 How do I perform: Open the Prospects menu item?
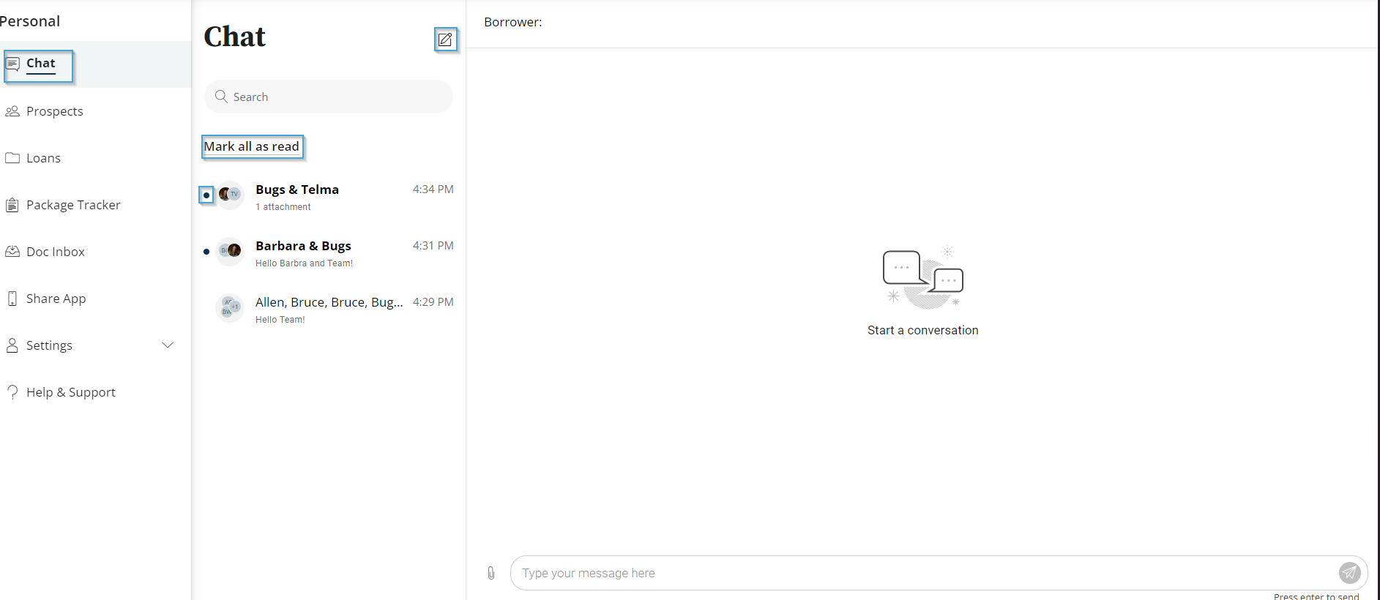(54, 111)
